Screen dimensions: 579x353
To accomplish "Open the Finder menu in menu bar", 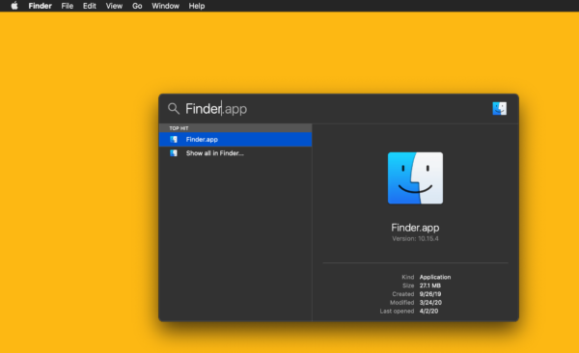I will (40, 6).
